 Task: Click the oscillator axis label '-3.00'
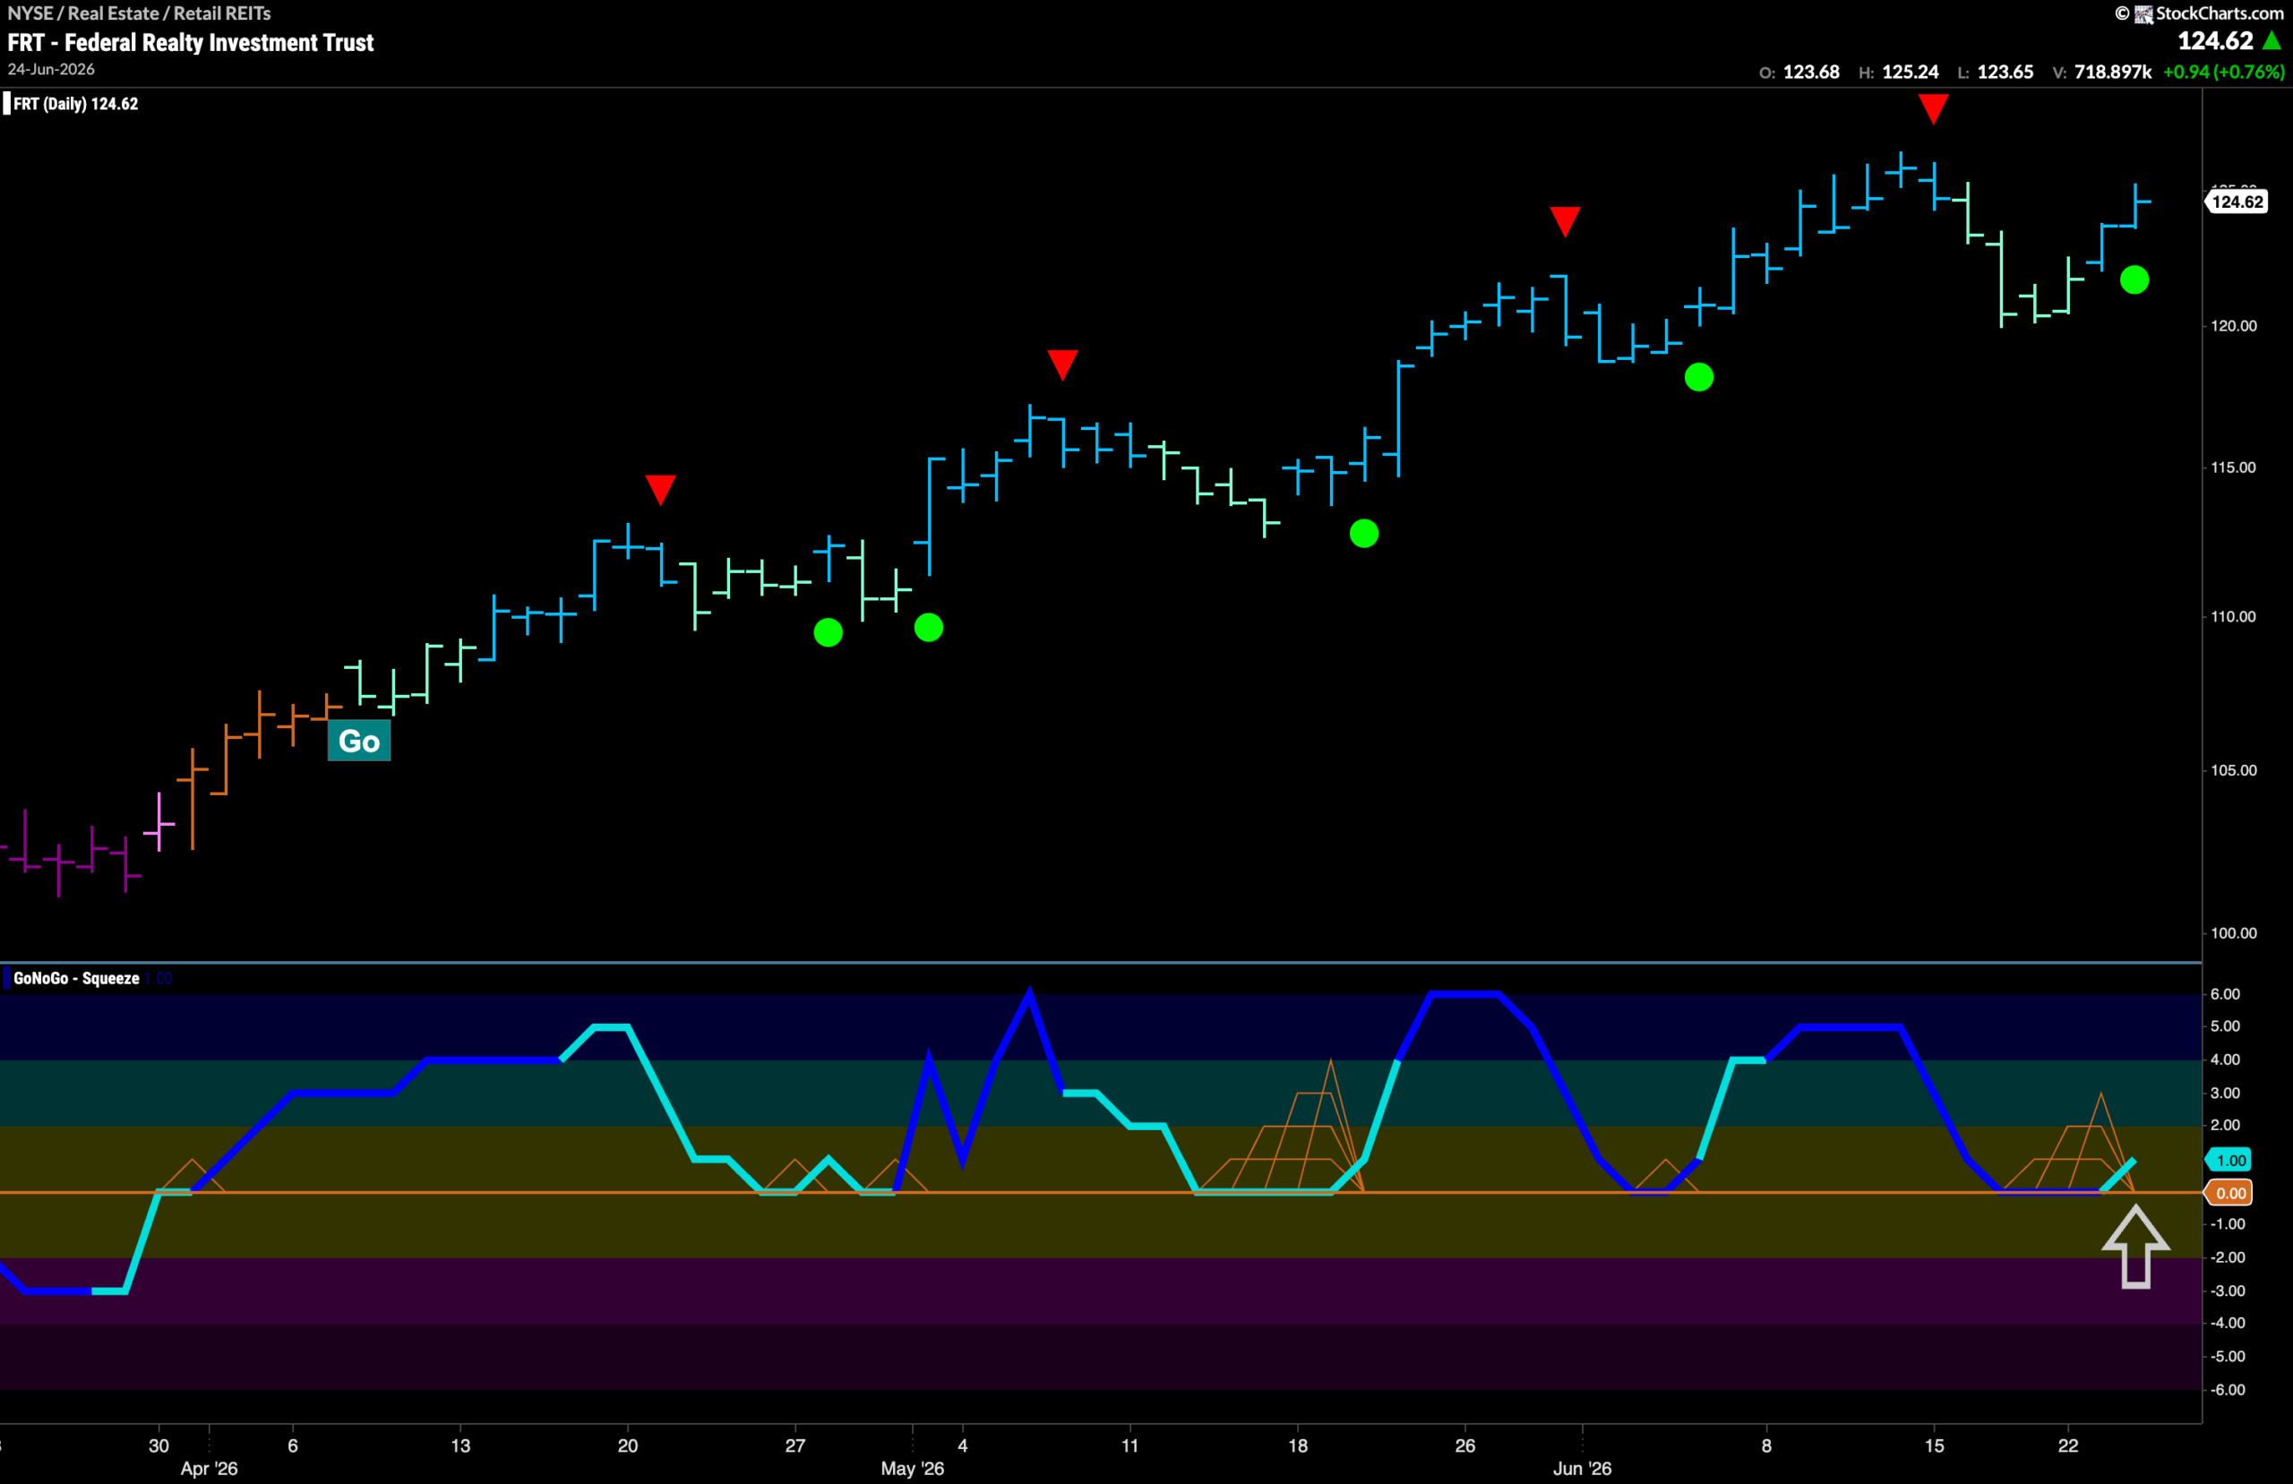[2228, 1291]
